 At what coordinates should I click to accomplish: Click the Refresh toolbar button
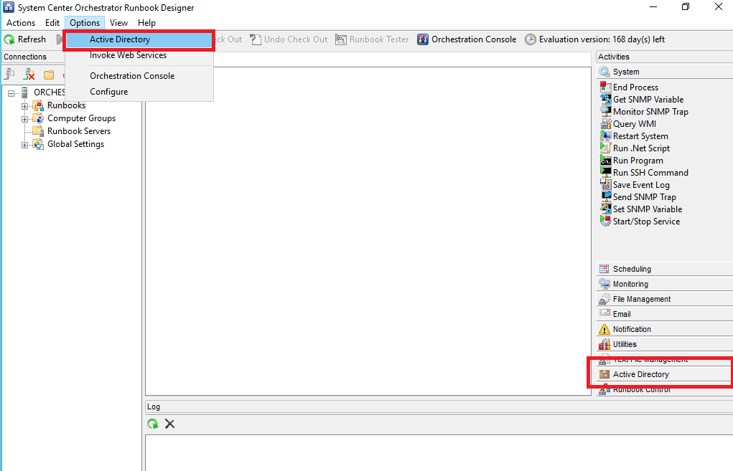pyautogui.click(x=25, y=39)
